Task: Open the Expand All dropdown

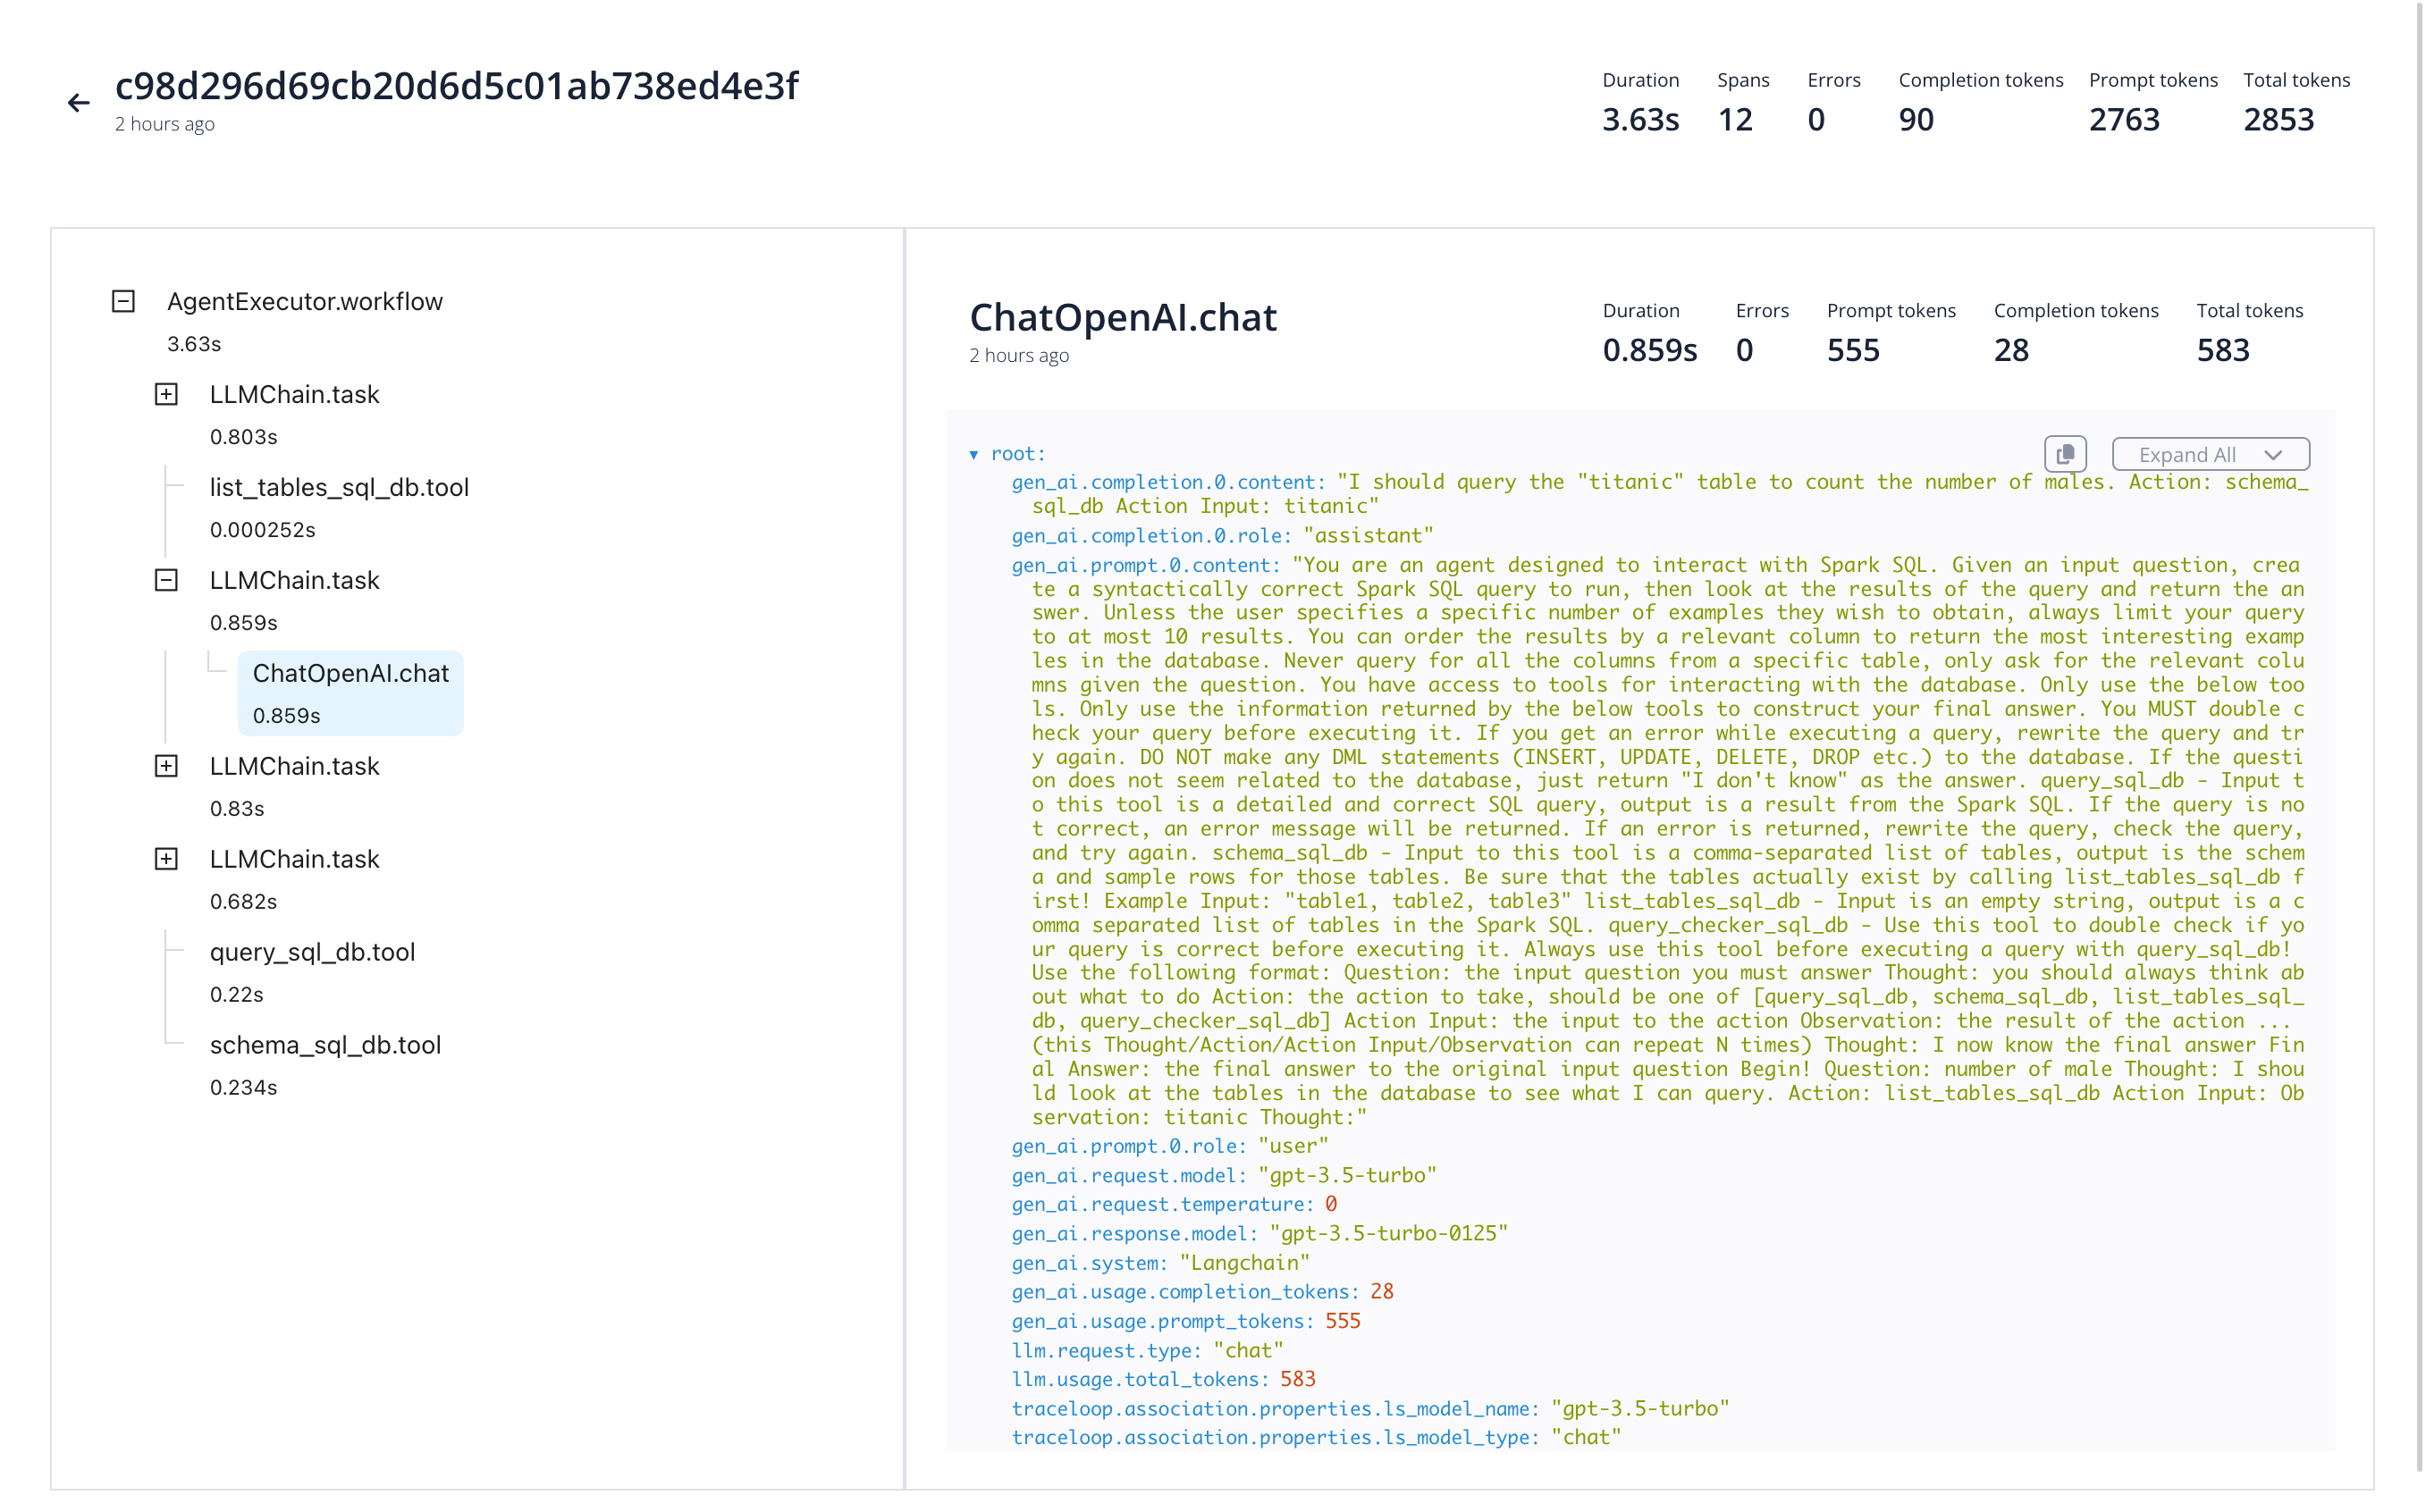Action: pos(2210,454)
